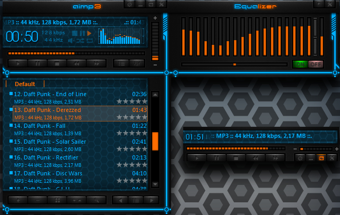The image size is (340, 215).
Task: Toggle repeat mode icon in the display
Action: coord(90,41)
